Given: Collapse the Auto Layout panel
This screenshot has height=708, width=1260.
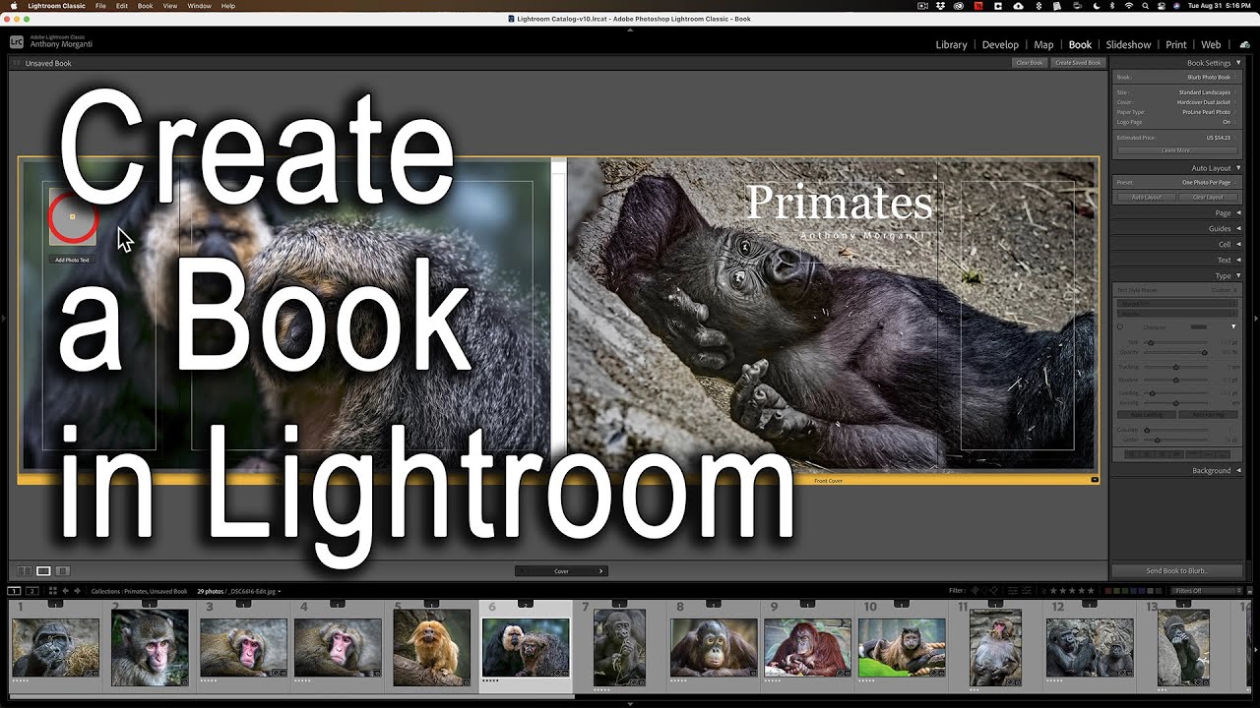Looking at the screenshot, I should [1238, 168].
